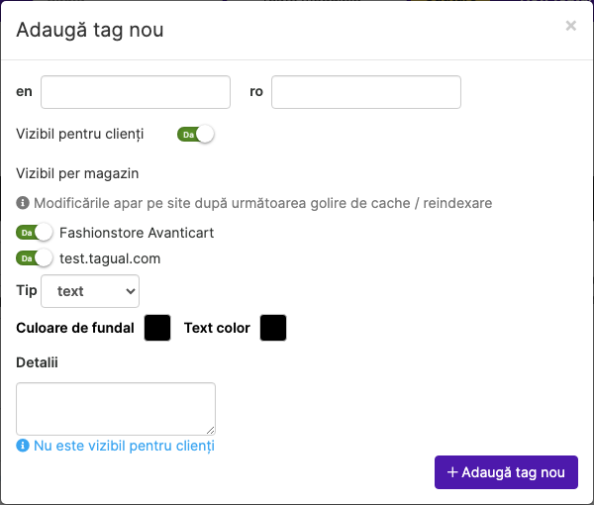Click info icon beside cache notice
This screenshot has width=594, height=505.
point(23,203)
